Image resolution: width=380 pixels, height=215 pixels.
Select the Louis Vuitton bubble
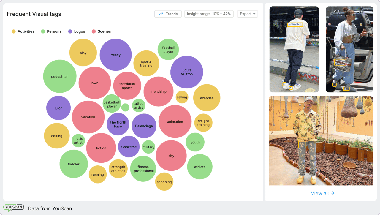coord(187,72)
